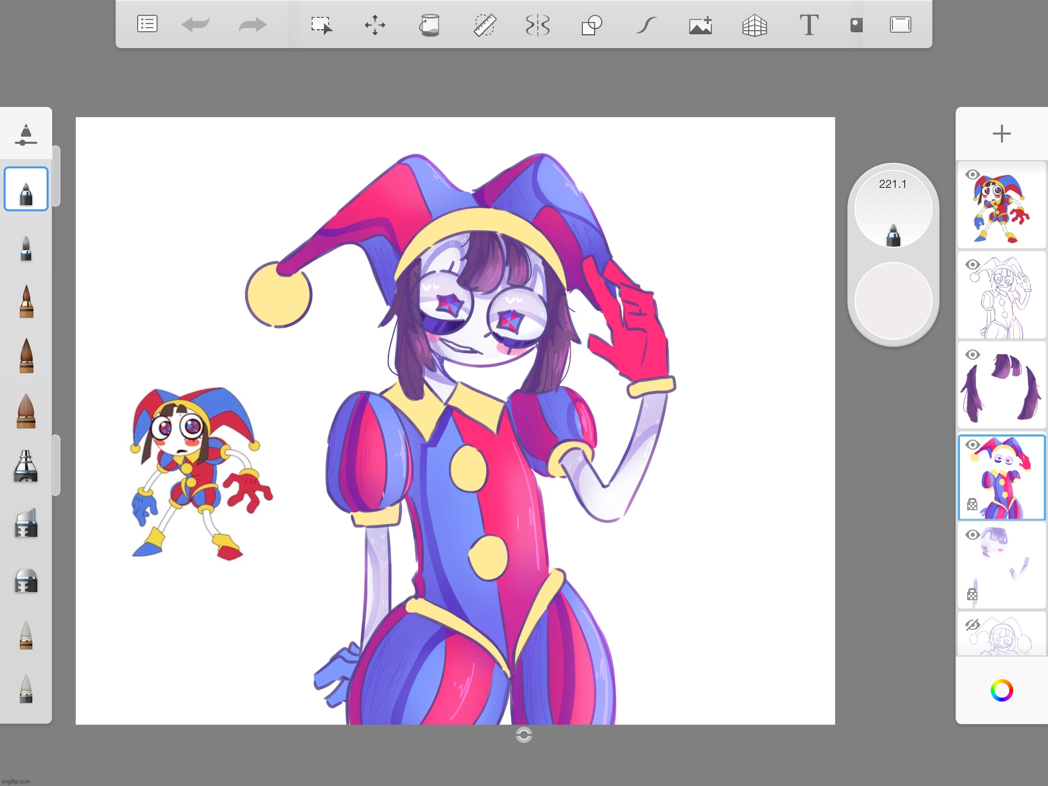Pick the chisel-tip marker brush
This screenshot has width=1048, height=786.
coord(26,522)
